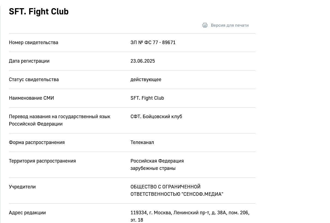Select certificate number ЭЛ № ФС 77 - 89671
Viewport: 330px width, 223px height.
pos(153,42)
